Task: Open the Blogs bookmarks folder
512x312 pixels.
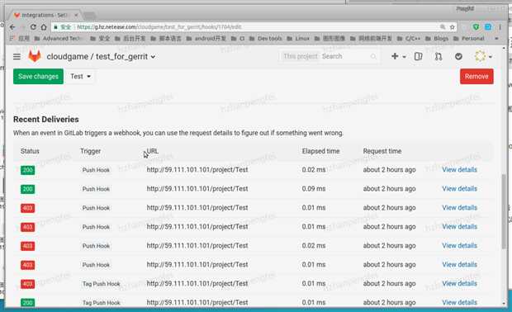Action: point(437,39)
